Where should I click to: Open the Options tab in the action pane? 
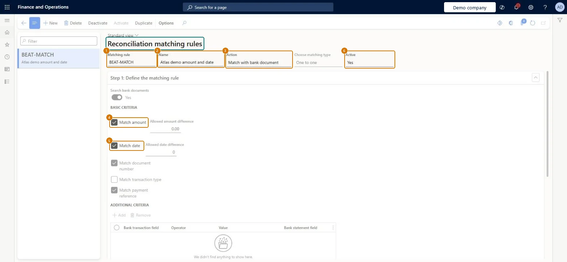(x=166, y=23)
